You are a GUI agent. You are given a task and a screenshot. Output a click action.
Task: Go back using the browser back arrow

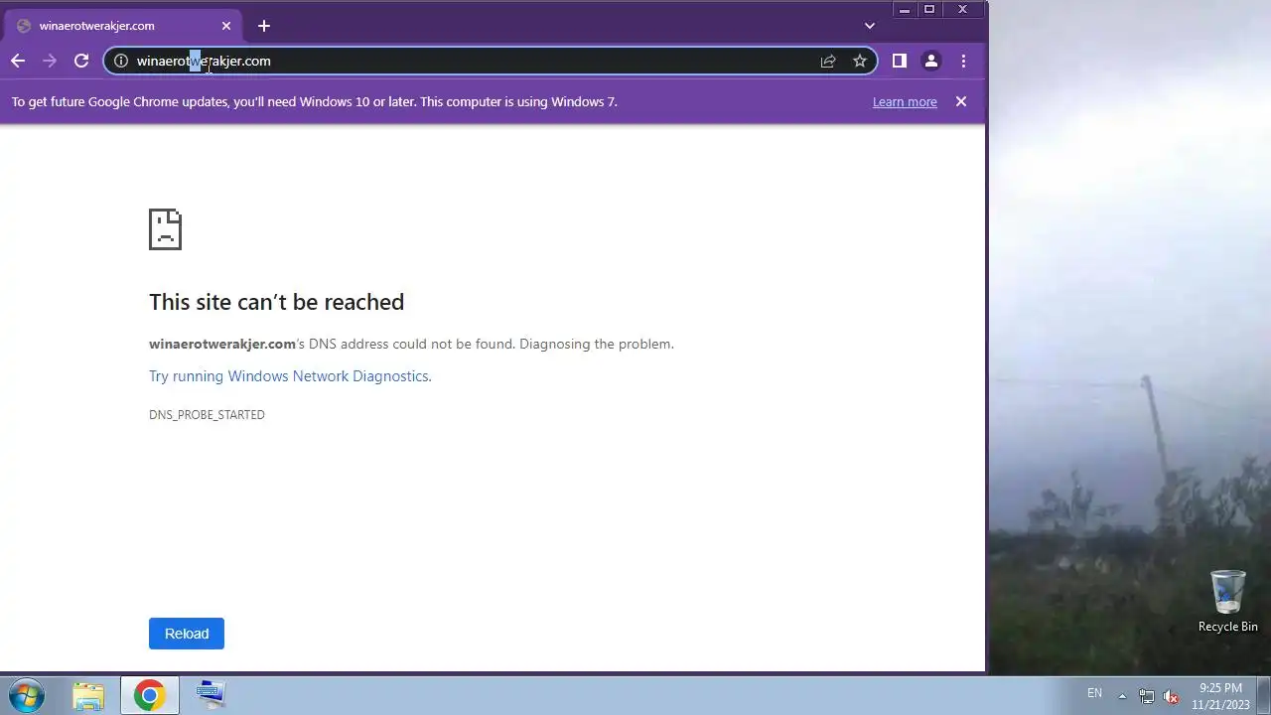coord(18,61)
